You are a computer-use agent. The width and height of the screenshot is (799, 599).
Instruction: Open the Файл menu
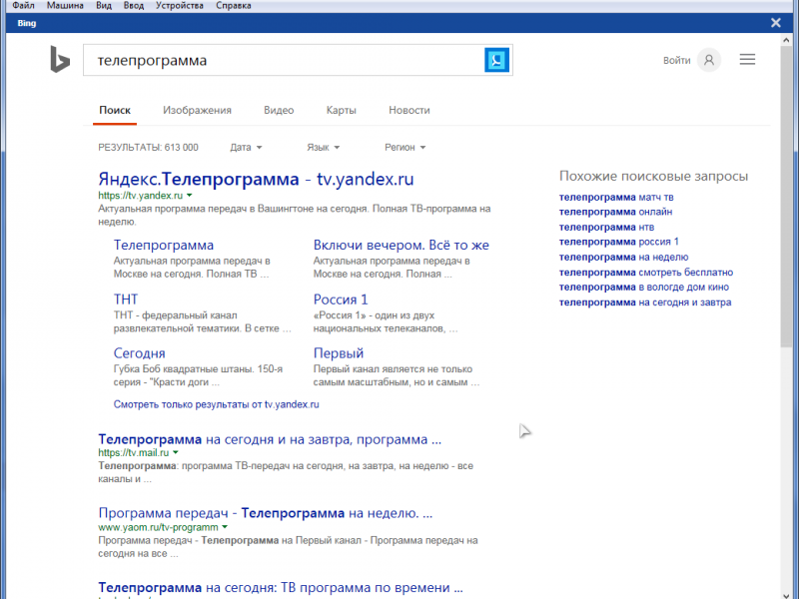click(23, 6)
